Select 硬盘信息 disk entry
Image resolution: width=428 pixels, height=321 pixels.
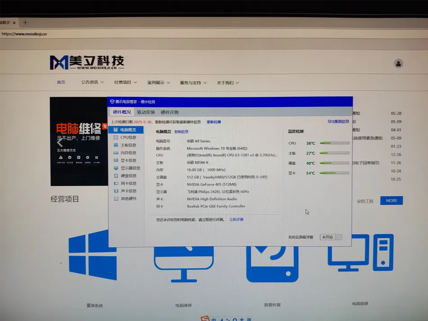click(x=128, y=176)
